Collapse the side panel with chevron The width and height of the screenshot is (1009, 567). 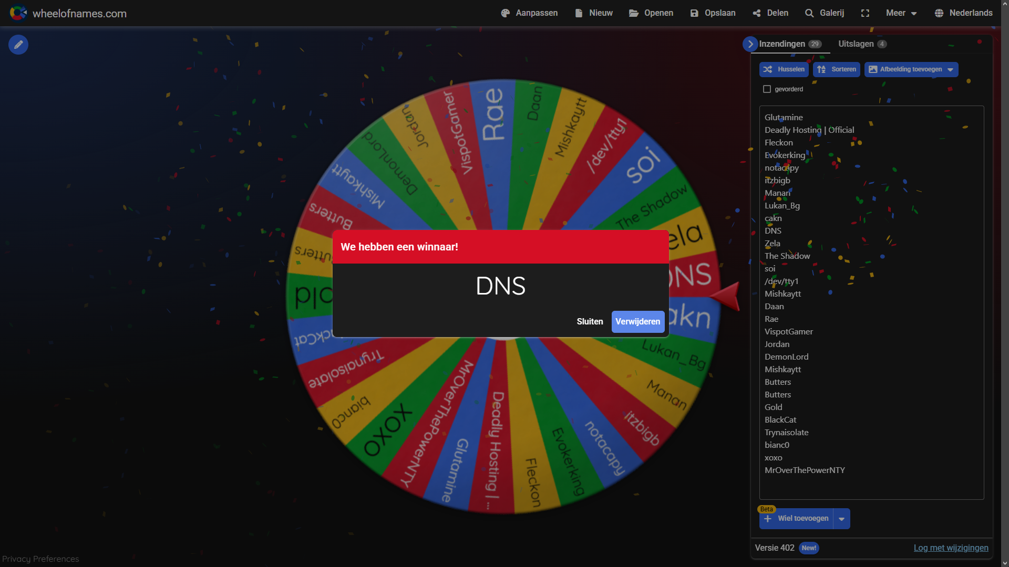(x=750, y=44)
